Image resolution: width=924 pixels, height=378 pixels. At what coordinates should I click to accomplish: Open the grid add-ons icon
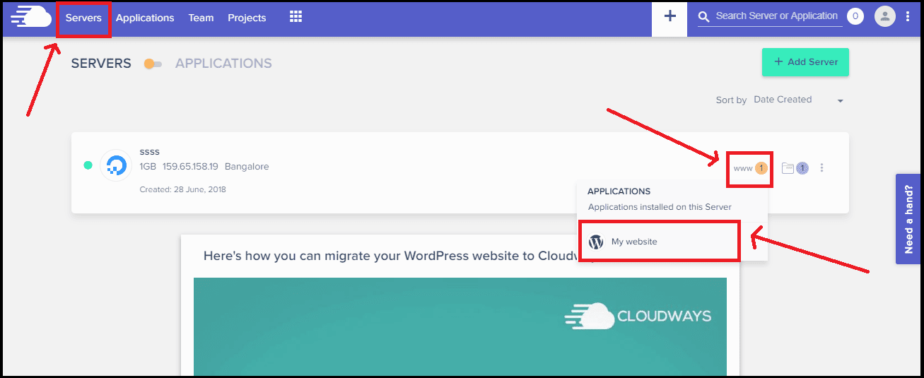[296, 17]
